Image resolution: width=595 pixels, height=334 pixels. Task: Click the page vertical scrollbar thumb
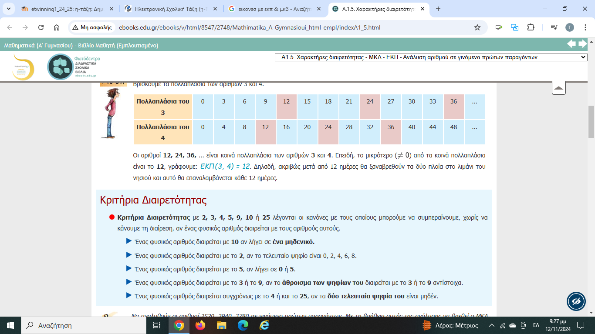591,121
